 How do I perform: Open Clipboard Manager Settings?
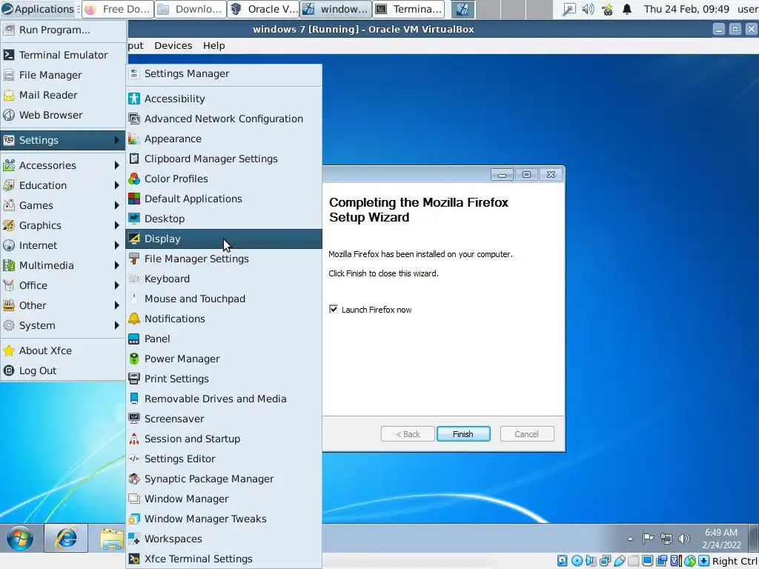[x=224, y=159]
